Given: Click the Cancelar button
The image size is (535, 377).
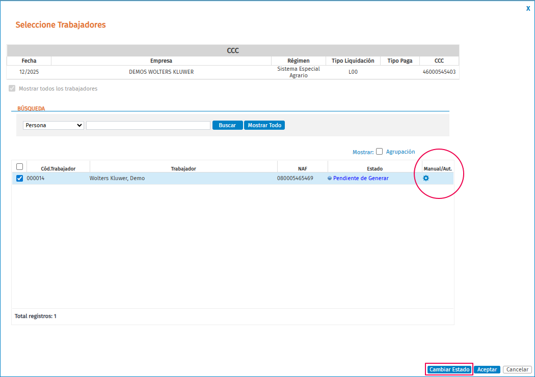Looking at the screenshot, I should click(x=517, y=369).
